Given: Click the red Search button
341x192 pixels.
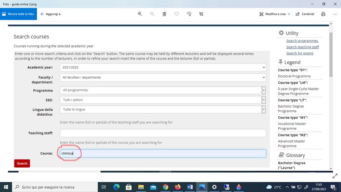Looking at the screenshot, I should 22,163.
